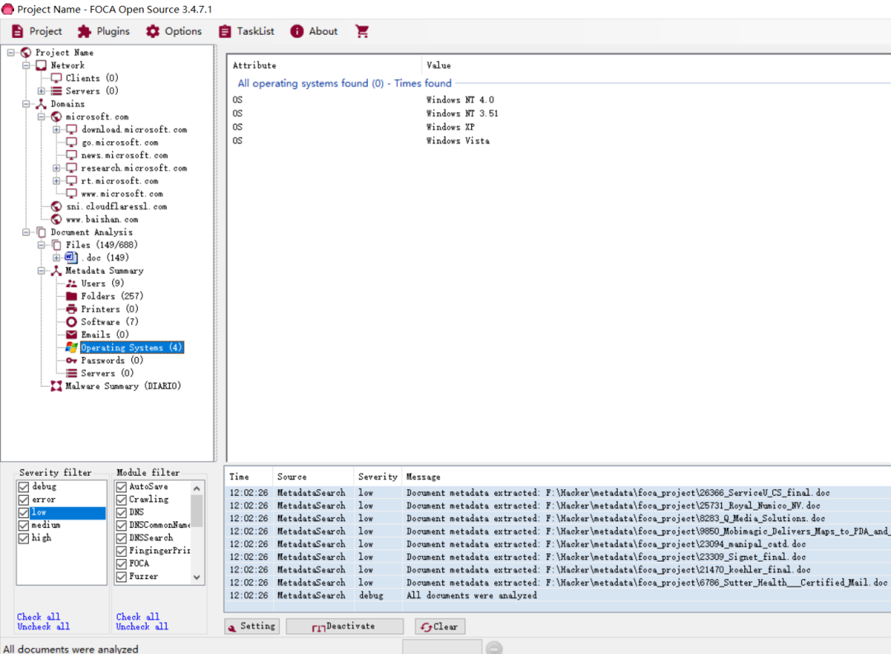Click the .doc Word file icon
This screenshot has width=891, height=654.
(x=72, y=257)
